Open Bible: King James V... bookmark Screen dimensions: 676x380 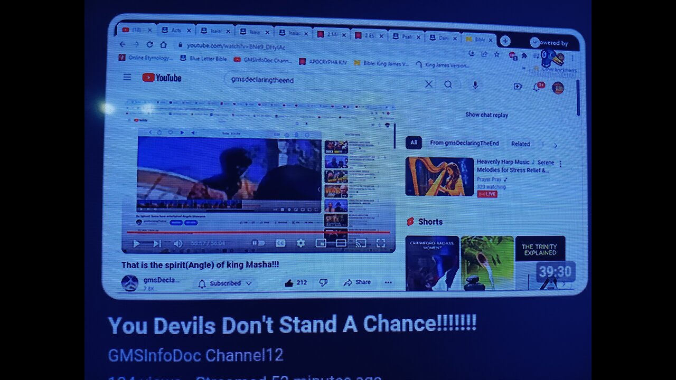(381, 63)
